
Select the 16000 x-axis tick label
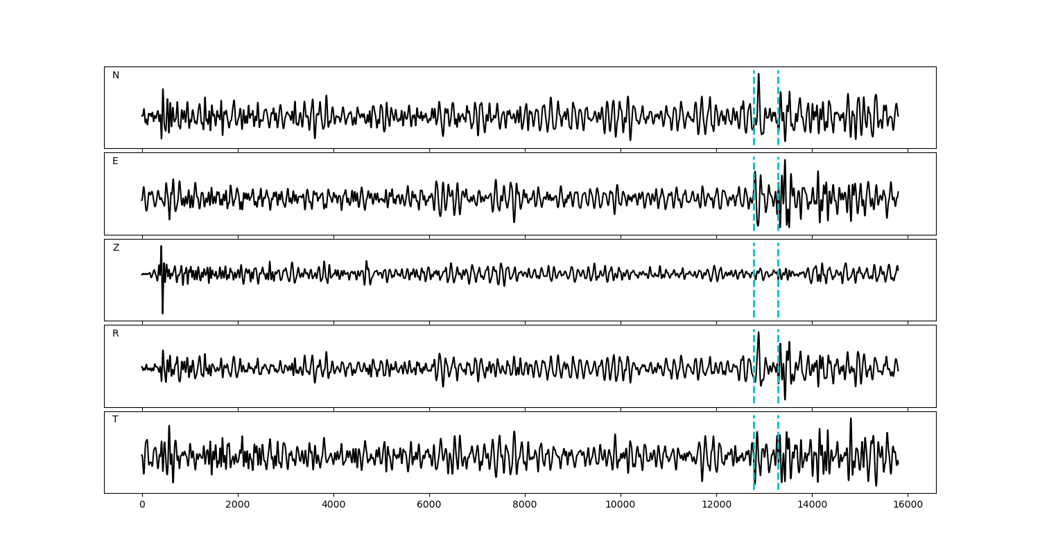click(907, 506)
